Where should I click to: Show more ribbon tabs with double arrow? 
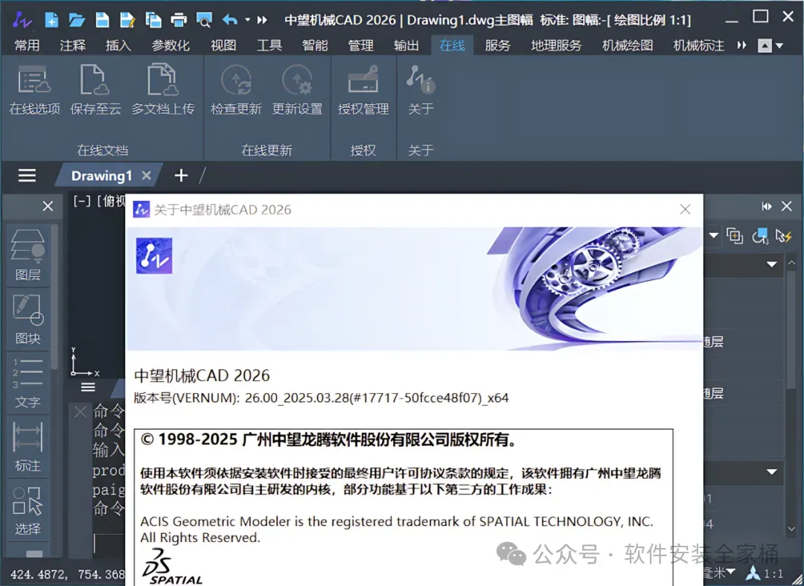click(x=741, y=45)
